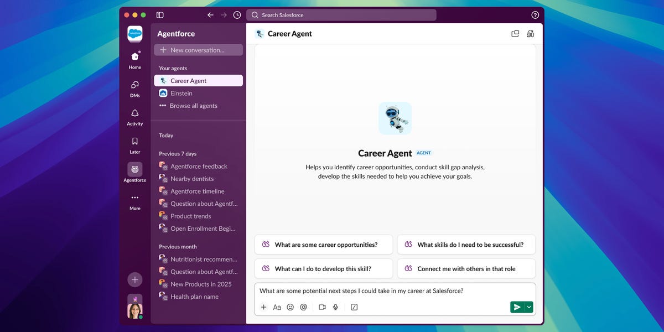Record a video clip
This screenshot has height=332, width=664.
click(x=322, y=307)
